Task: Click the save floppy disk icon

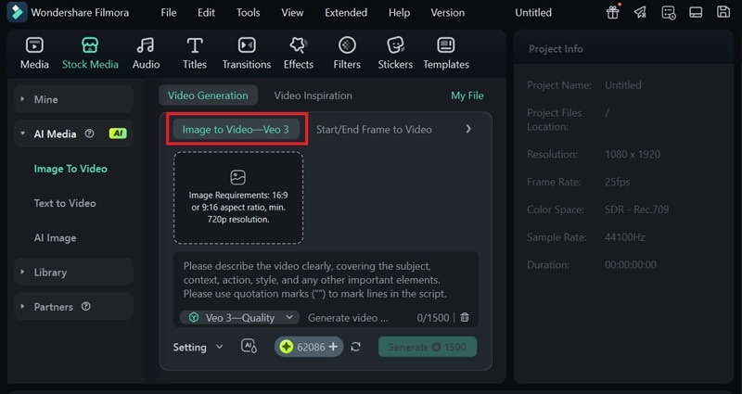Action: pyautogui.click(x=723, y=12)
